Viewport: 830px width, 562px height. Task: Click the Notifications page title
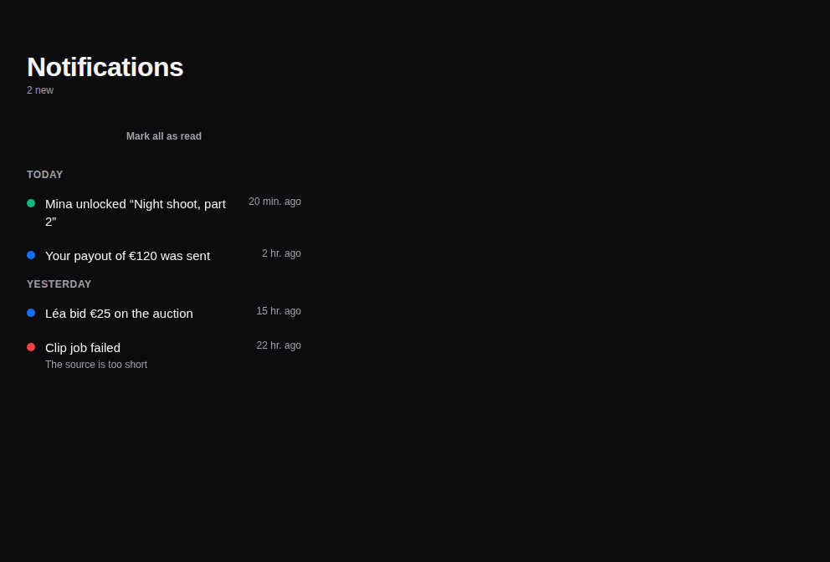pyautogui.click(x=105, y=67)
